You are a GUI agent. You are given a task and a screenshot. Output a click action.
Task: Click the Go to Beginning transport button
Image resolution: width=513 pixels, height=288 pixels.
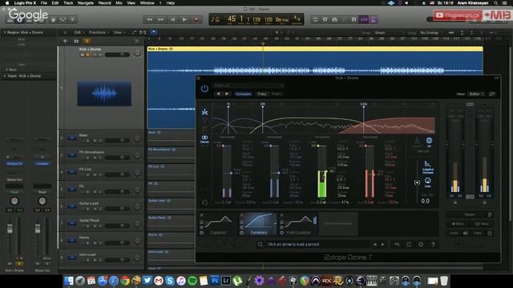[173, 19]
